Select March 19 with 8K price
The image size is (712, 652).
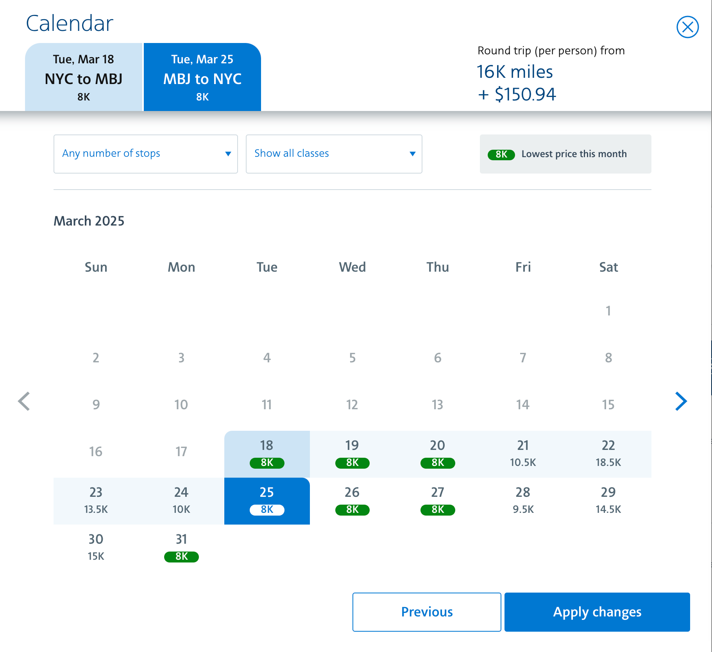352,454
